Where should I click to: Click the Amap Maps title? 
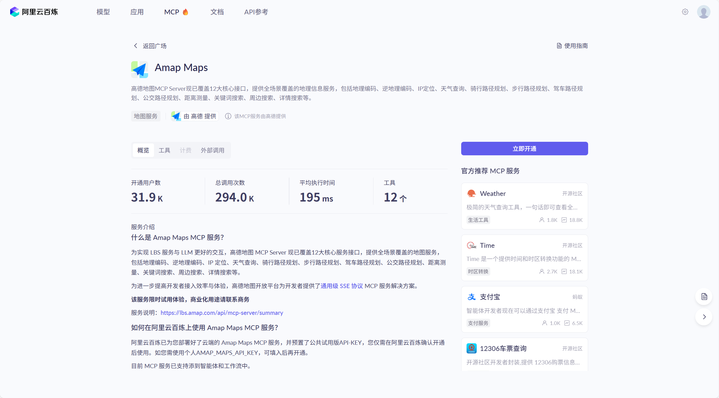coord(181,68)
